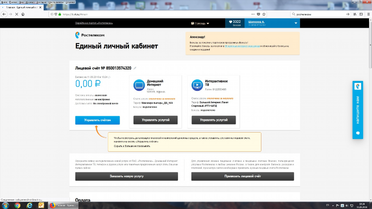
Task: Expand the user profile dropdown arrow
Action: (x=296, y=23)
